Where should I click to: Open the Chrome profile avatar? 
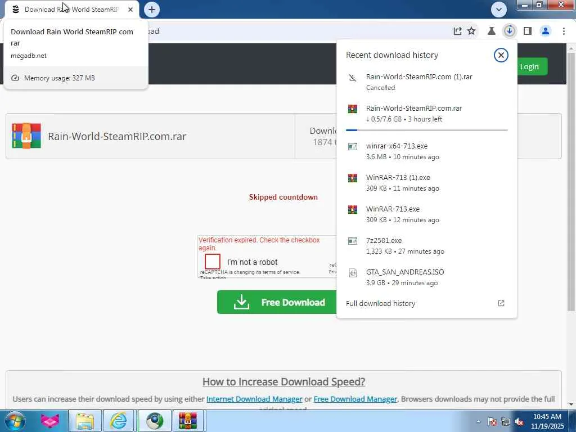pos(546,31)
